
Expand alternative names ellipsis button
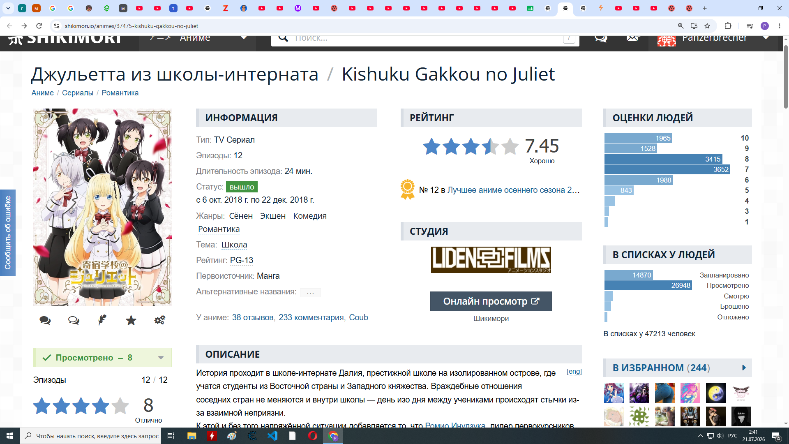[310, 292]
